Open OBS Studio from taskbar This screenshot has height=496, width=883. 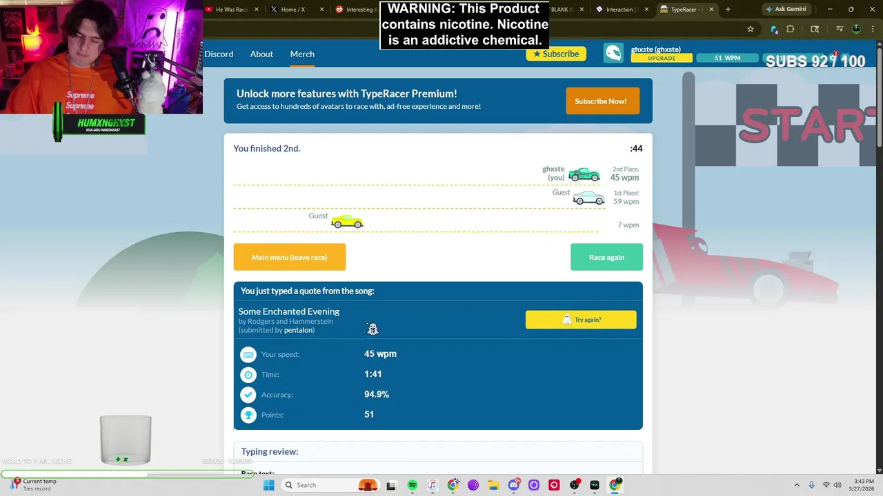pyautogui.click(x=575, y=485)
